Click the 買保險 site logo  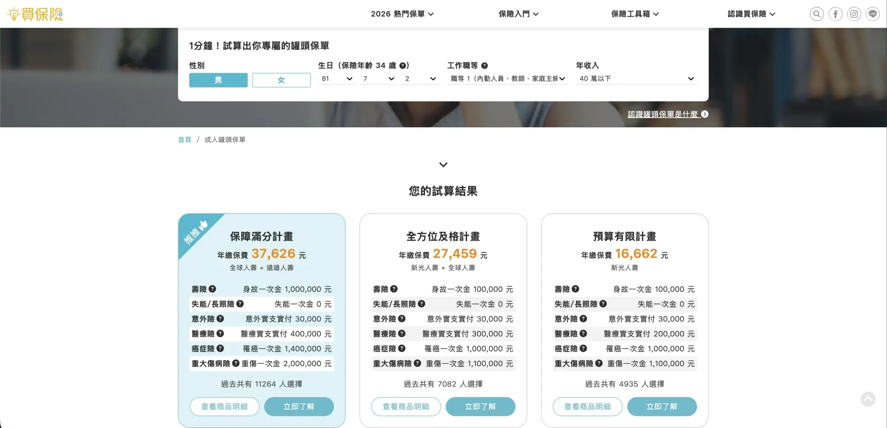[x=35, y=14]
